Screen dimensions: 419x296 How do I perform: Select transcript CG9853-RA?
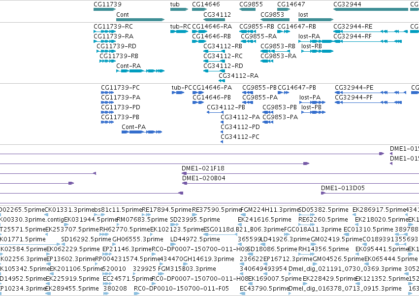[x=267, y=61]
